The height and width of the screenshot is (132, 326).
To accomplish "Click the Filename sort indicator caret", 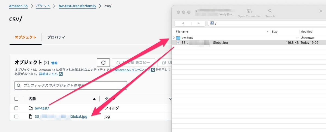I will click(x=268, y=32).
